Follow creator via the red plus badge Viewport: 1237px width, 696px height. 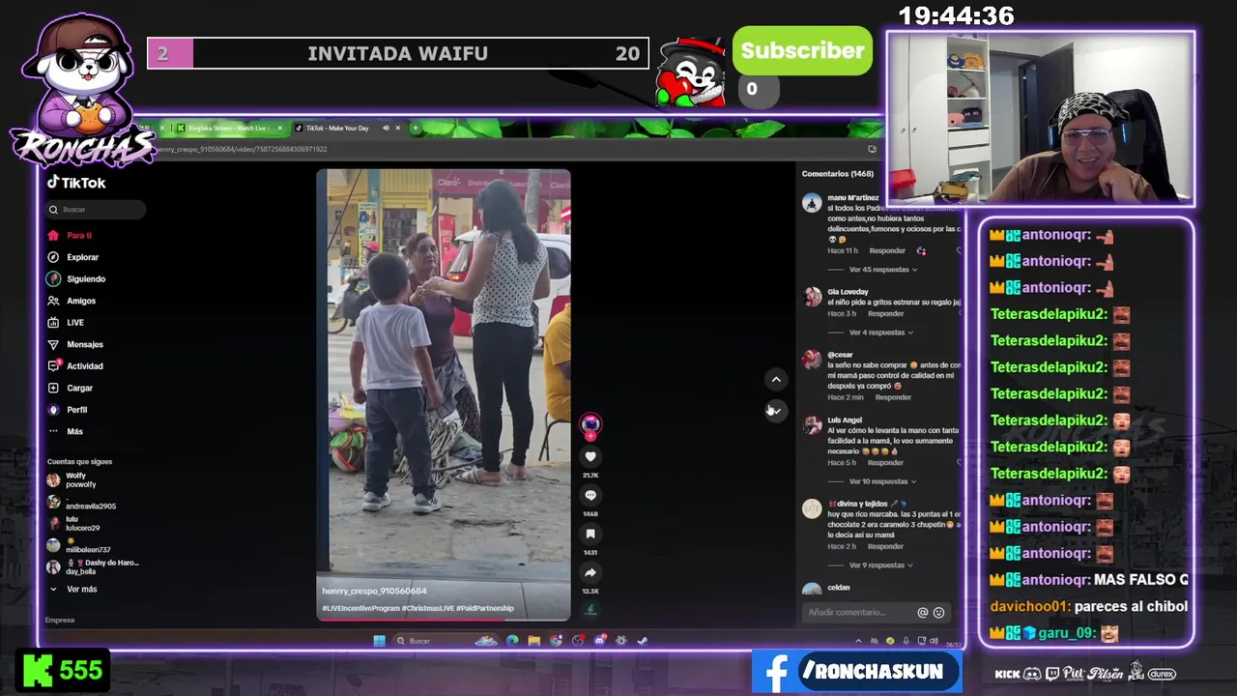pos(590,436)
